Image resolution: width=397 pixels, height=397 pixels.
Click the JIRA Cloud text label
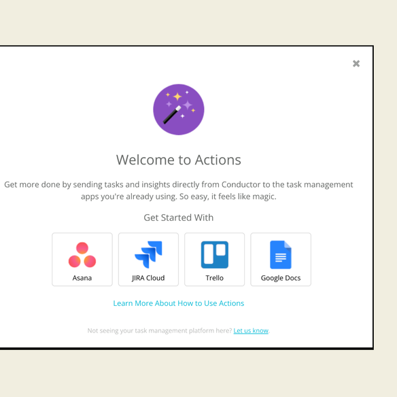(148, 278)
